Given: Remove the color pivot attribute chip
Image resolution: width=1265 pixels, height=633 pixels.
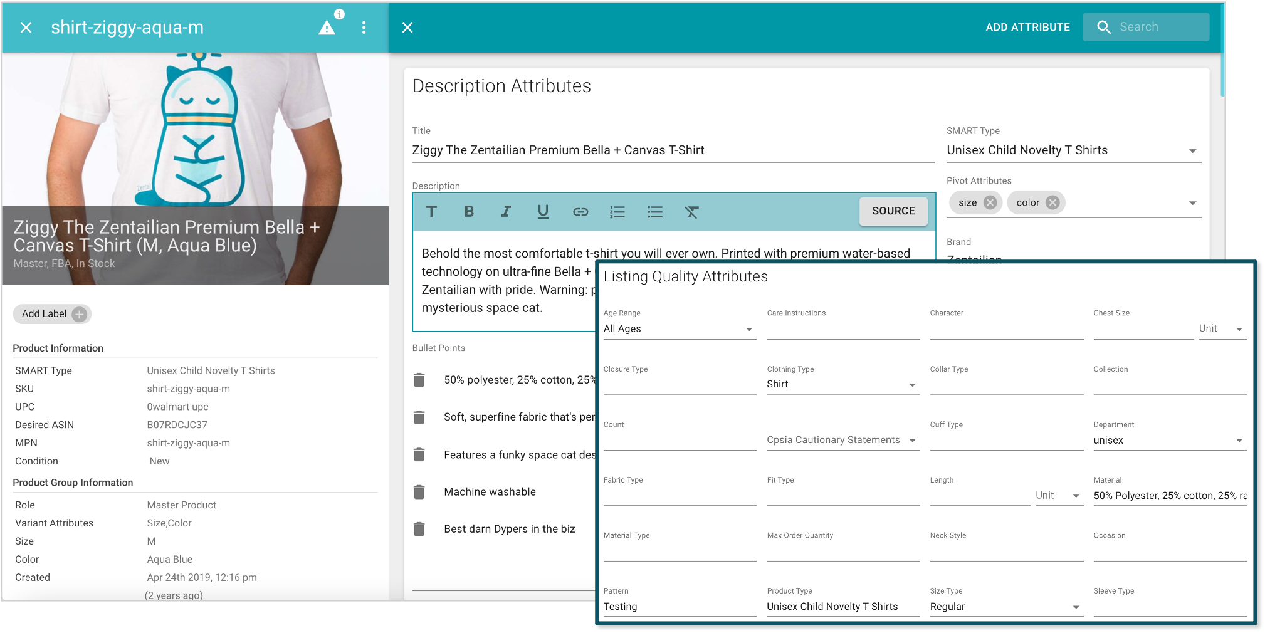Looking at the screenshot, I should tap(1052, 202).
